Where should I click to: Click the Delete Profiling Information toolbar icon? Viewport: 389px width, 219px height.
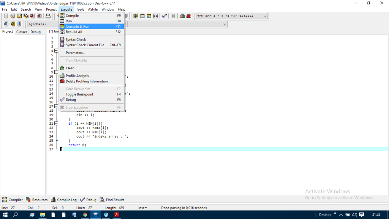click(x=189, y=16)
